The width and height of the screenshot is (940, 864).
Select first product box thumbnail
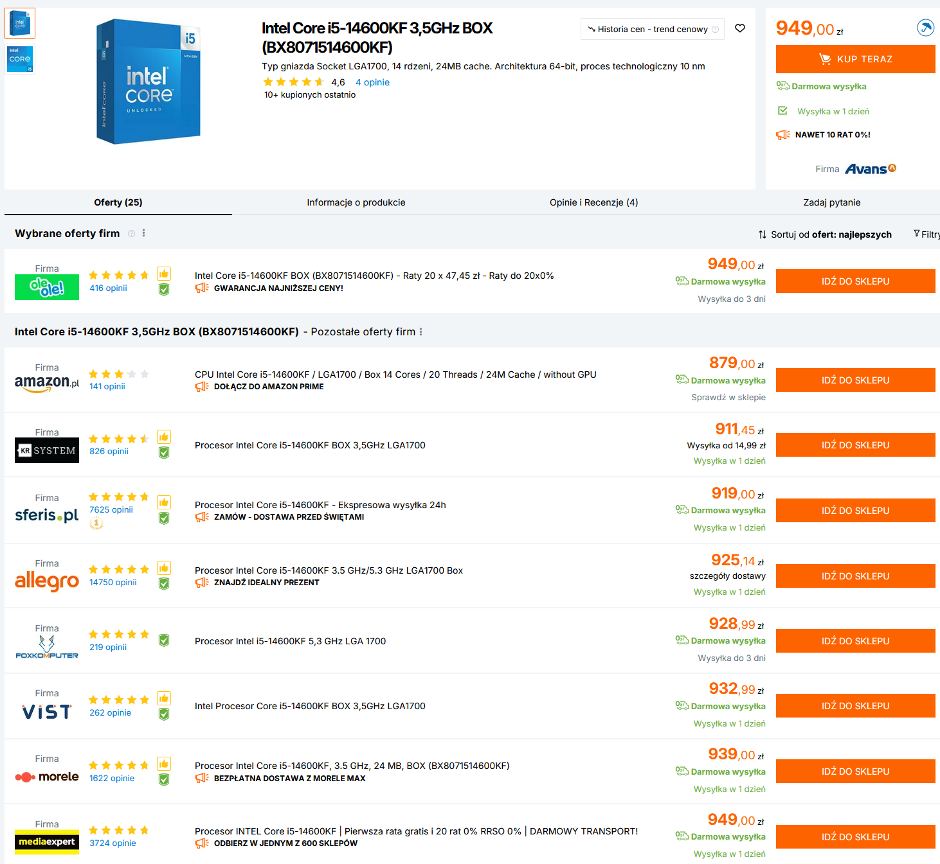[x=20, y=23]
